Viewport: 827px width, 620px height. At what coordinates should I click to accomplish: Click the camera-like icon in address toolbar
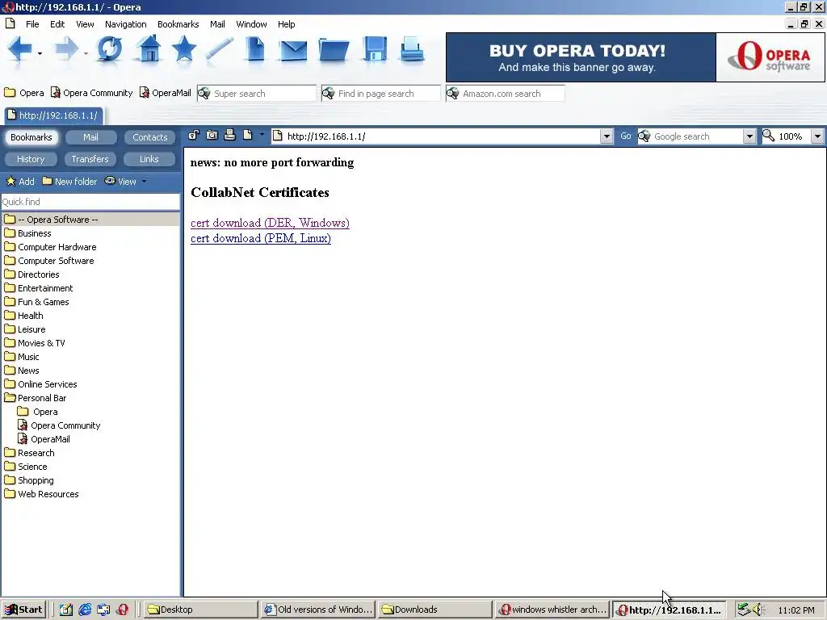(212, 135)
